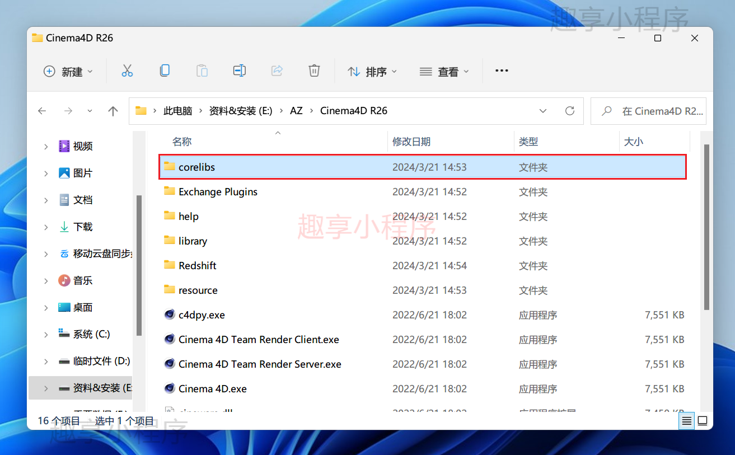Click 选中 1 个项目 in status bar
This screenshot has width=735, height=455.
click(x=124, y=421)
